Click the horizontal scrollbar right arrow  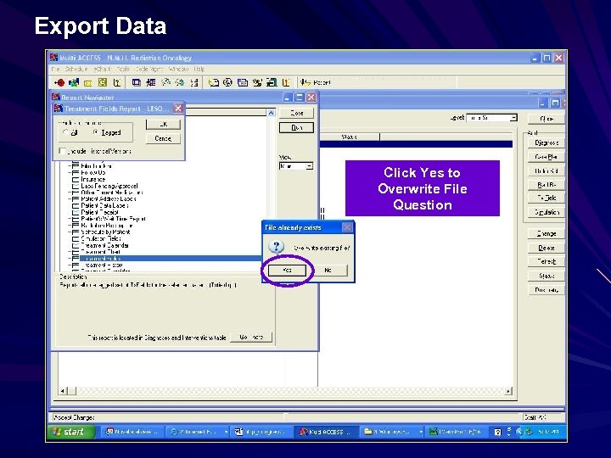(508, 391)
